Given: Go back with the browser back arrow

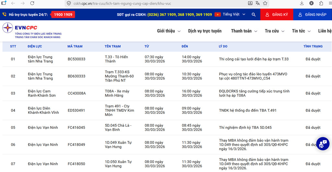Looking at the screenshot, I should 13,4.
